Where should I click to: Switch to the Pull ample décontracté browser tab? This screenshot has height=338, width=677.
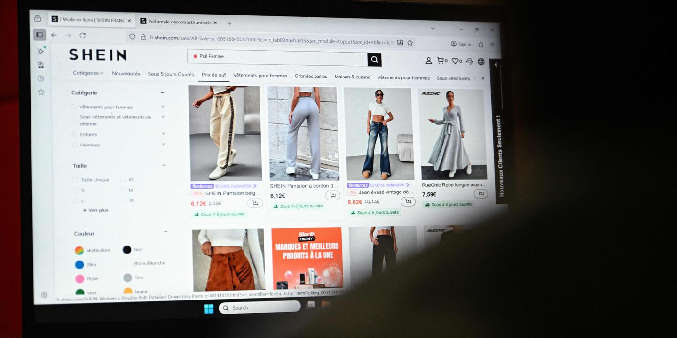[178, 22]
